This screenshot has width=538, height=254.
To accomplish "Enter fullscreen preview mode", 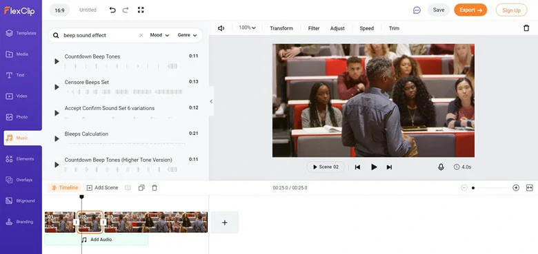I will pyautogui.click(x=141, y=10).
